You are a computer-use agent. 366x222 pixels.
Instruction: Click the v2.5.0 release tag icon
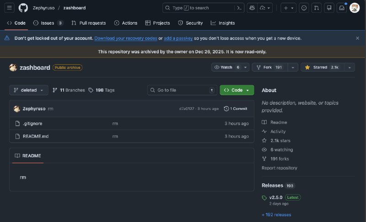(264, 197)
